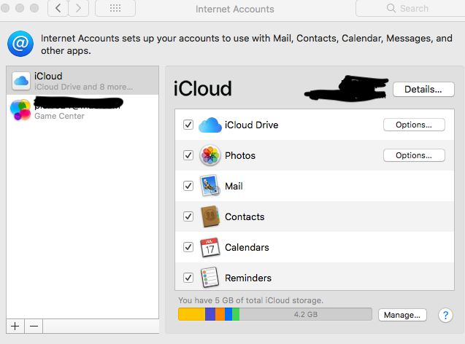Click the purple storage bar segment
Image resolution: width=465 pixels, height=344 pixels.
point(210,314)
